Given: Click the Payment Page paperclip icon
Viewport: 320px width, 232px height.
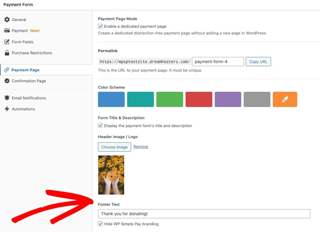Looking at the screenshot, I should pyautogui.click(x=7, y=70).
